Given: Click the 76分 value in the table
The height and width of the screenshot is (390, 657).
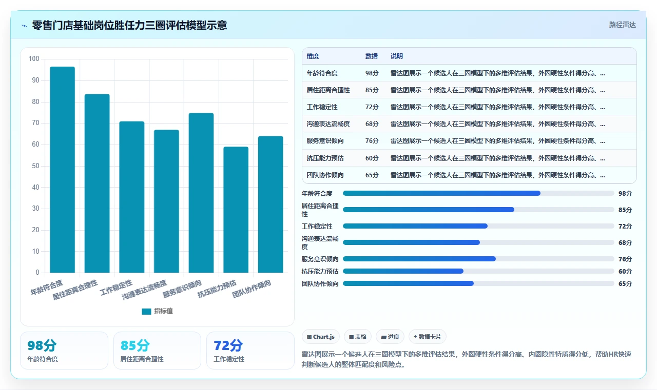Looking at the screenshot, I should coord(372,141).
